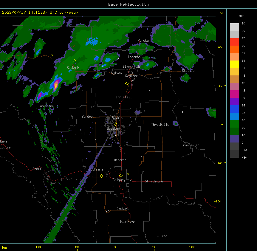This screenshot has height=251, width=257.
Task: Select the red 60-65 dBZ legend band
Action: pyautogui.click(x=234, y=42)
